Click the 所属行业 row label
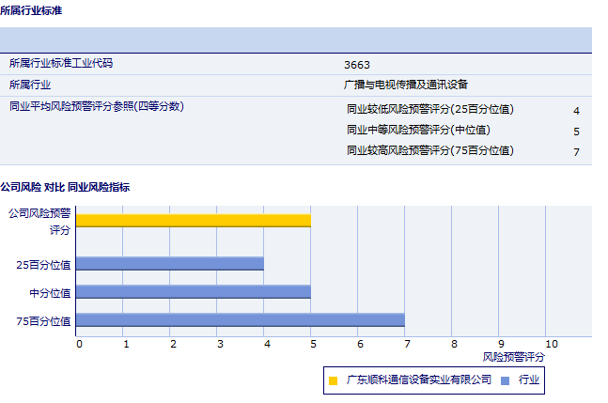608x403 pixels. tap(30, 85)
